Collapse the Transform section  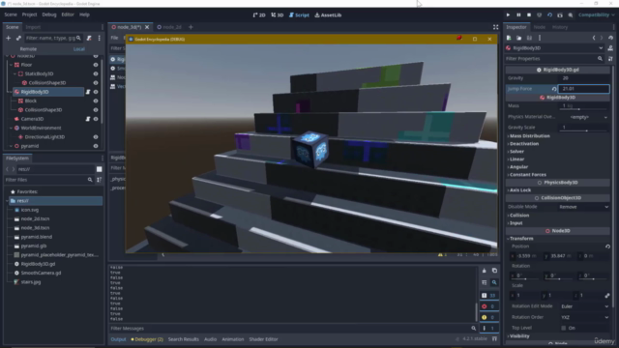tap(520, 239)
